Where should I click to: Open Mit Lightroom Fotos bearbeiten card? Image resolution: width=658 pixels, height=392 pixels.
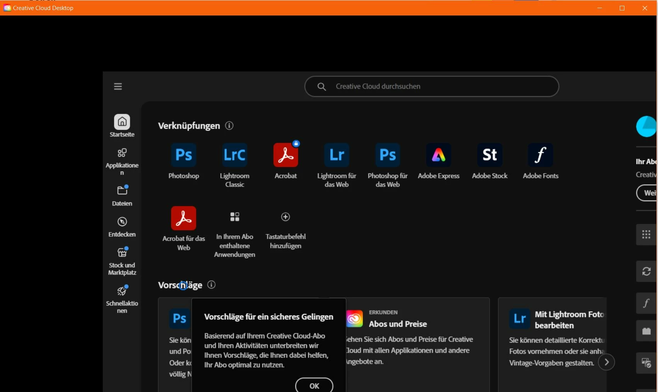coord(552,344)
